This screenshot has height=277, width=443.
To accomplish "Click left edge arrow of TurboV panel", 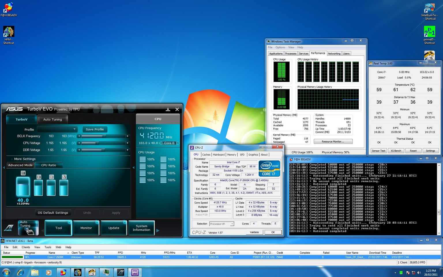I will pyautogui.click(x=4, y=167).
